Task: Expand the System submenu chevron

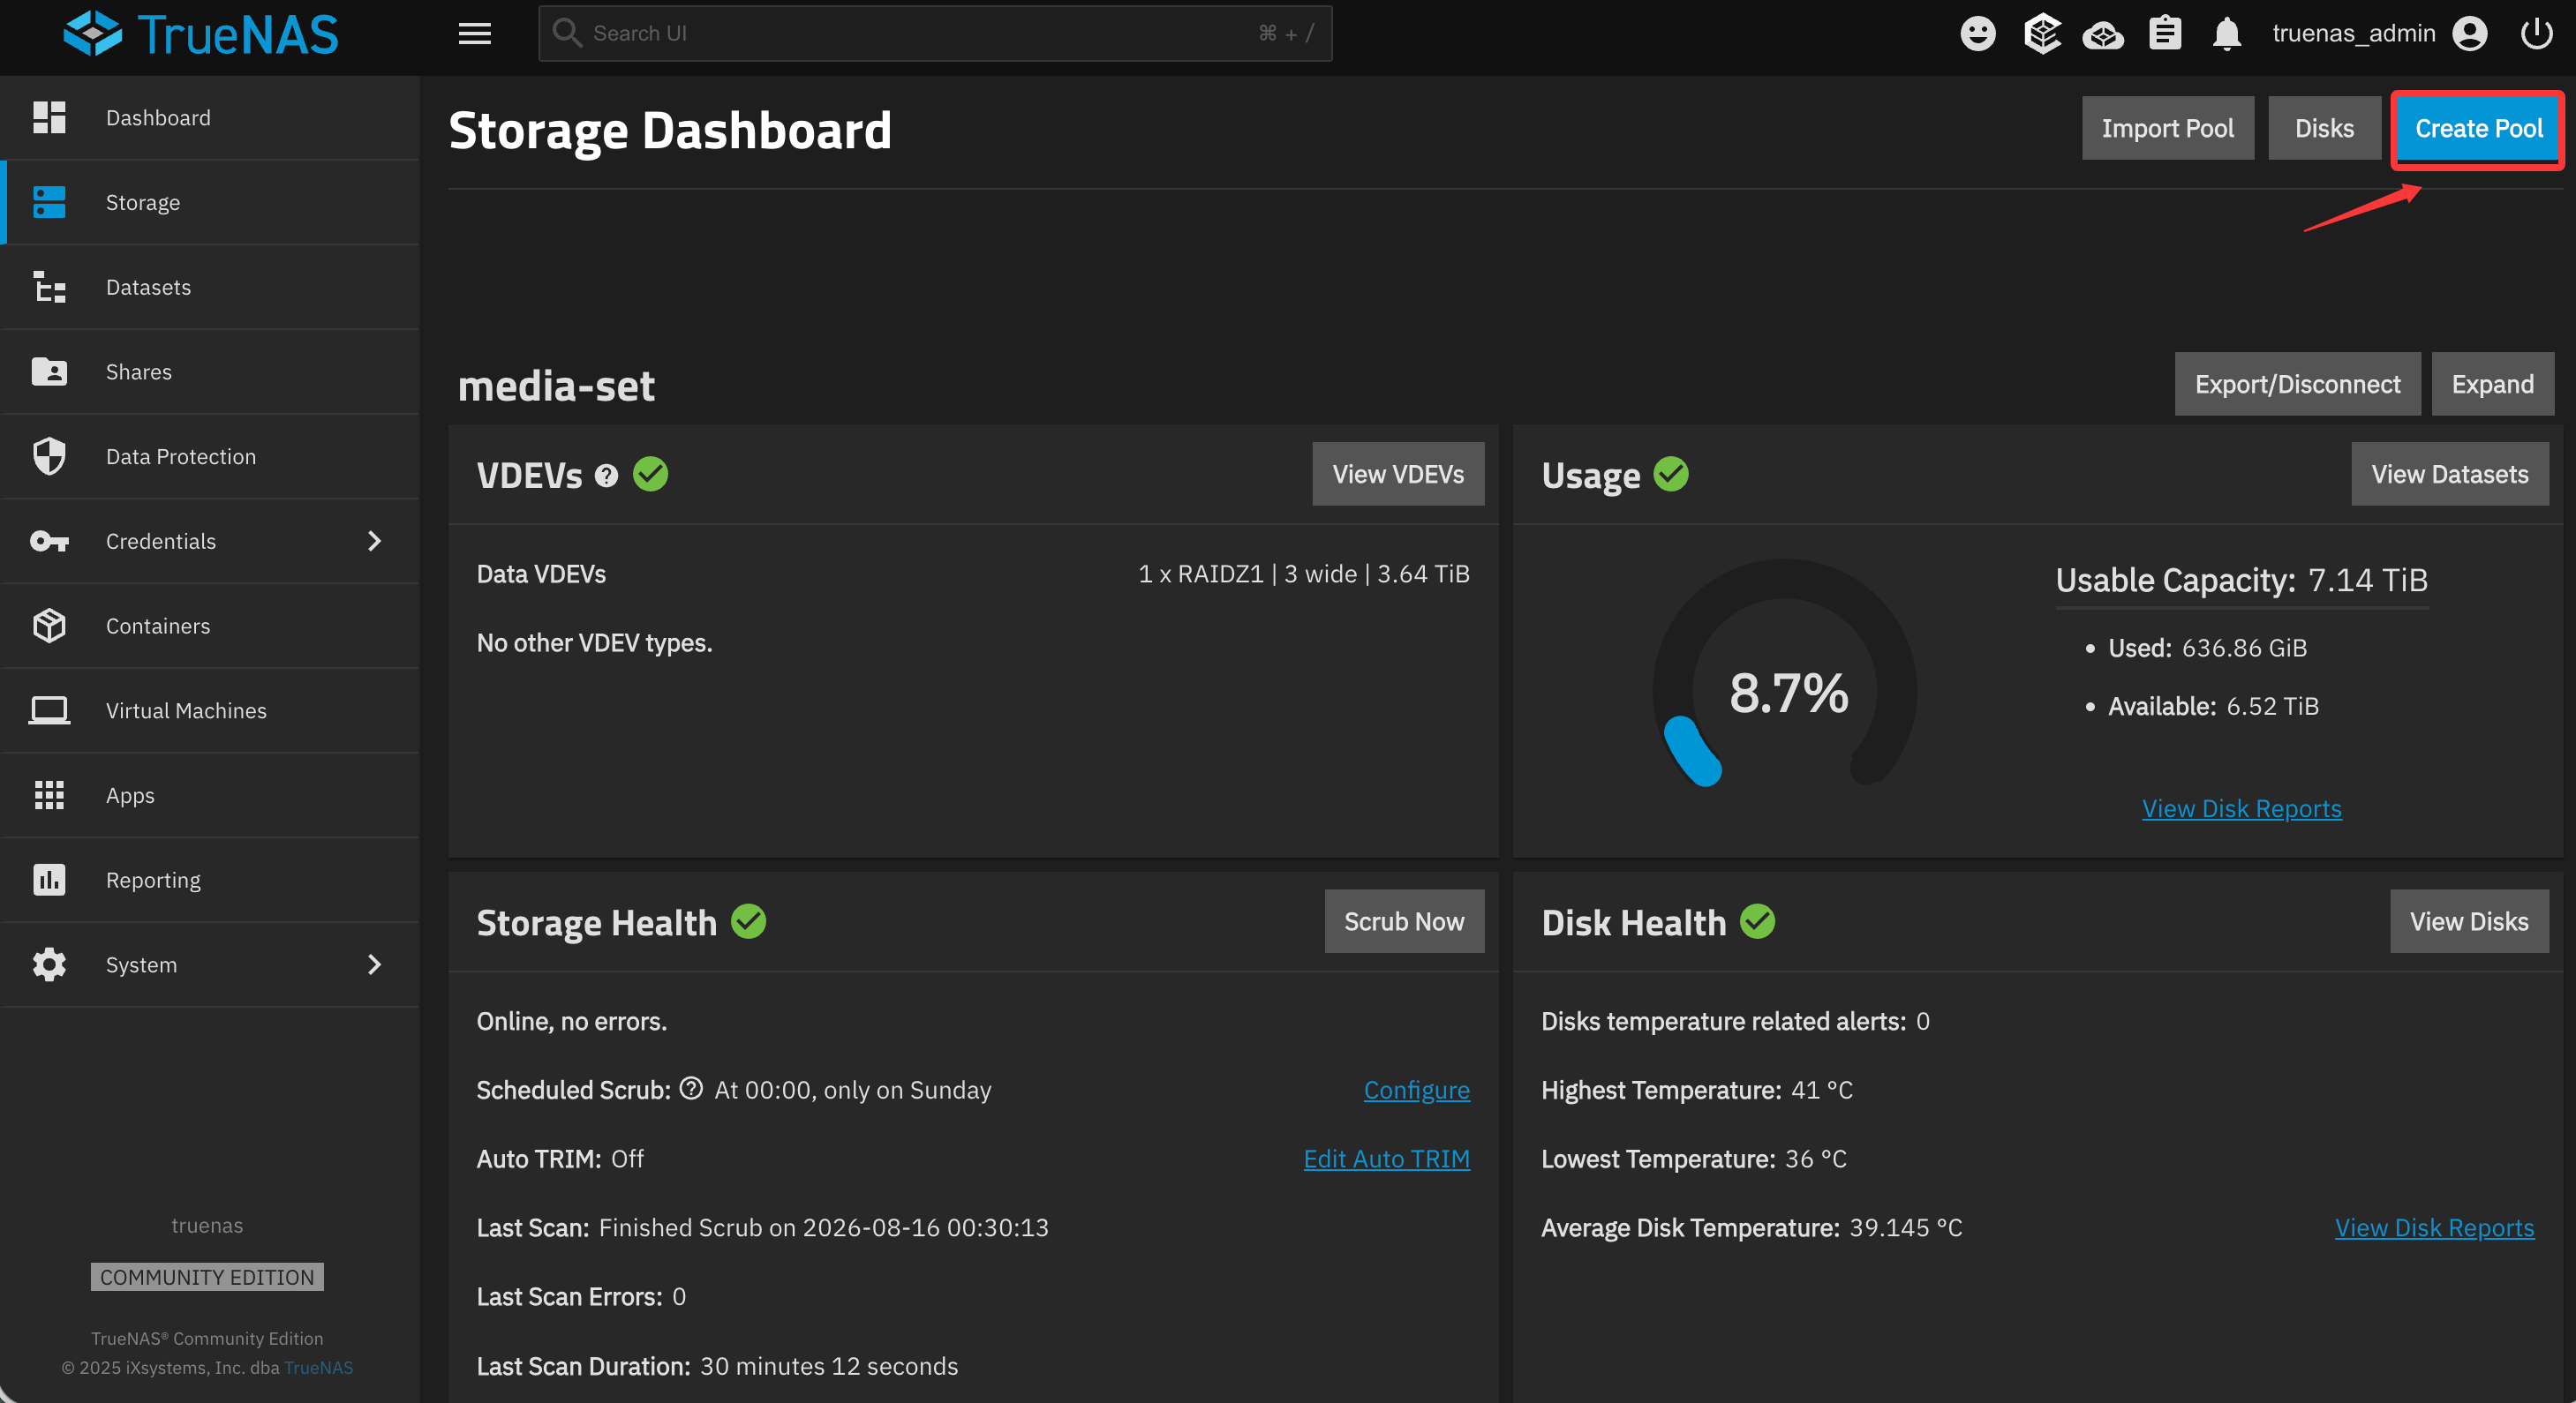Action: click(x=374, y=964)
